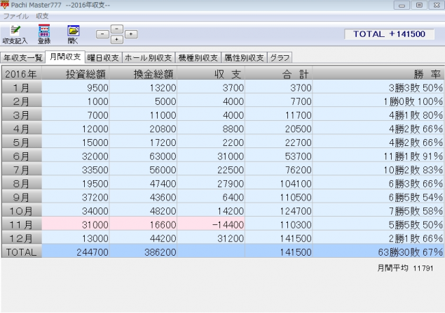Switch to 属性別収支 tab
Image resolution: width=445 pixels, height=313 pixels.
click(244, 58)
